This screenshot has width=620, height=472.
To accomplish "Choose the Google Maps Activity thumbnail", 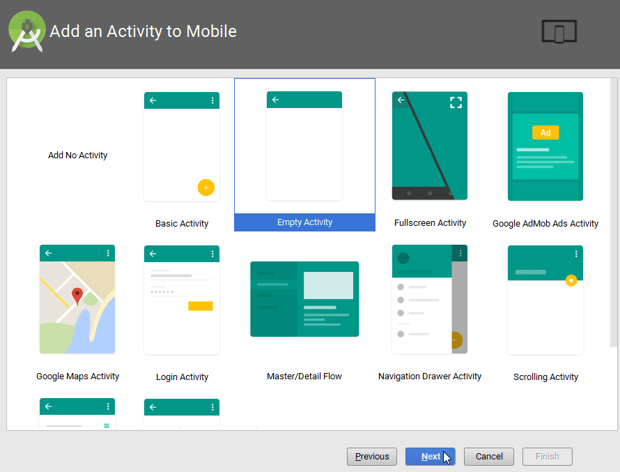I will pyautogui.click(x=77, y=299).
